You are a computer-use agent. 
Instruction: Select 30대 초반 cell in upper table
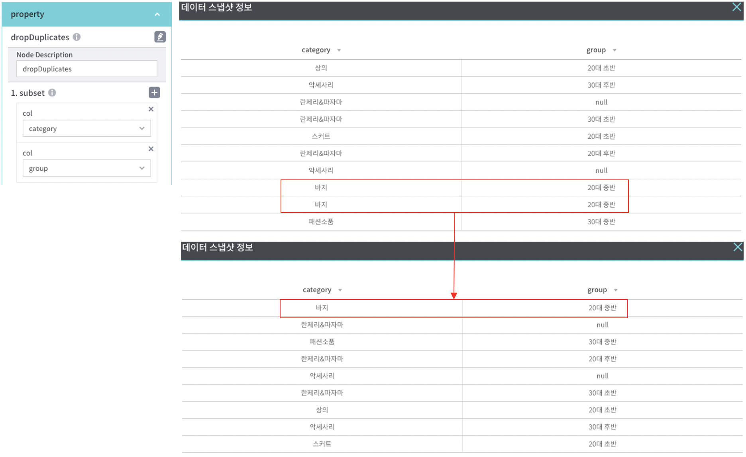click(x=601, y=119)
